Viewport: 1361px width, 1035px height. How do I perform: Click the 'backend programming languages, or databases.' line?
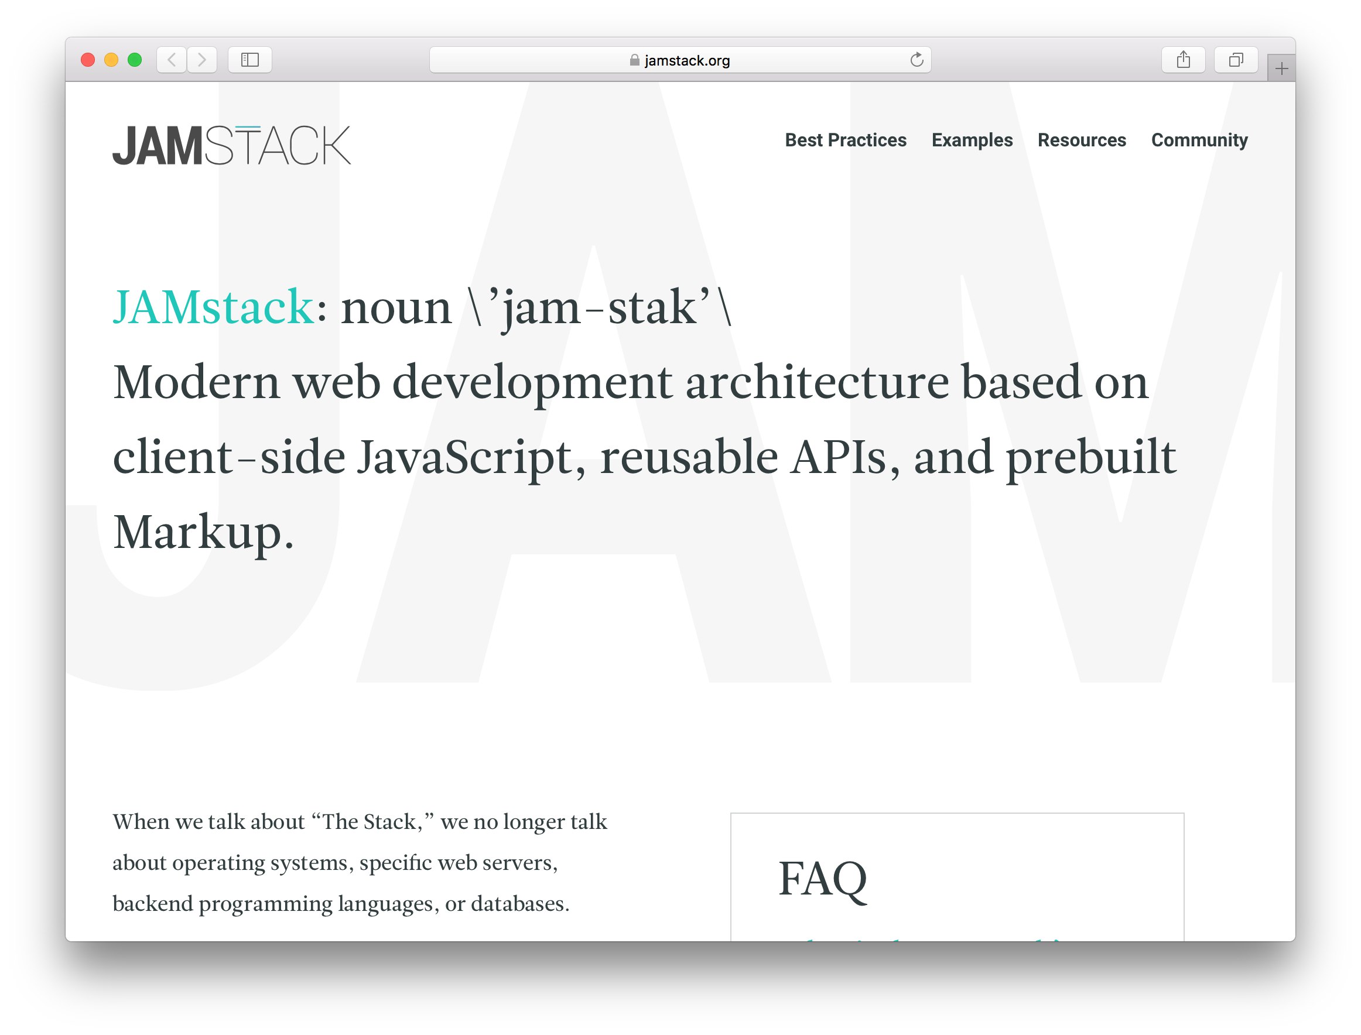[x=341, y=904]
